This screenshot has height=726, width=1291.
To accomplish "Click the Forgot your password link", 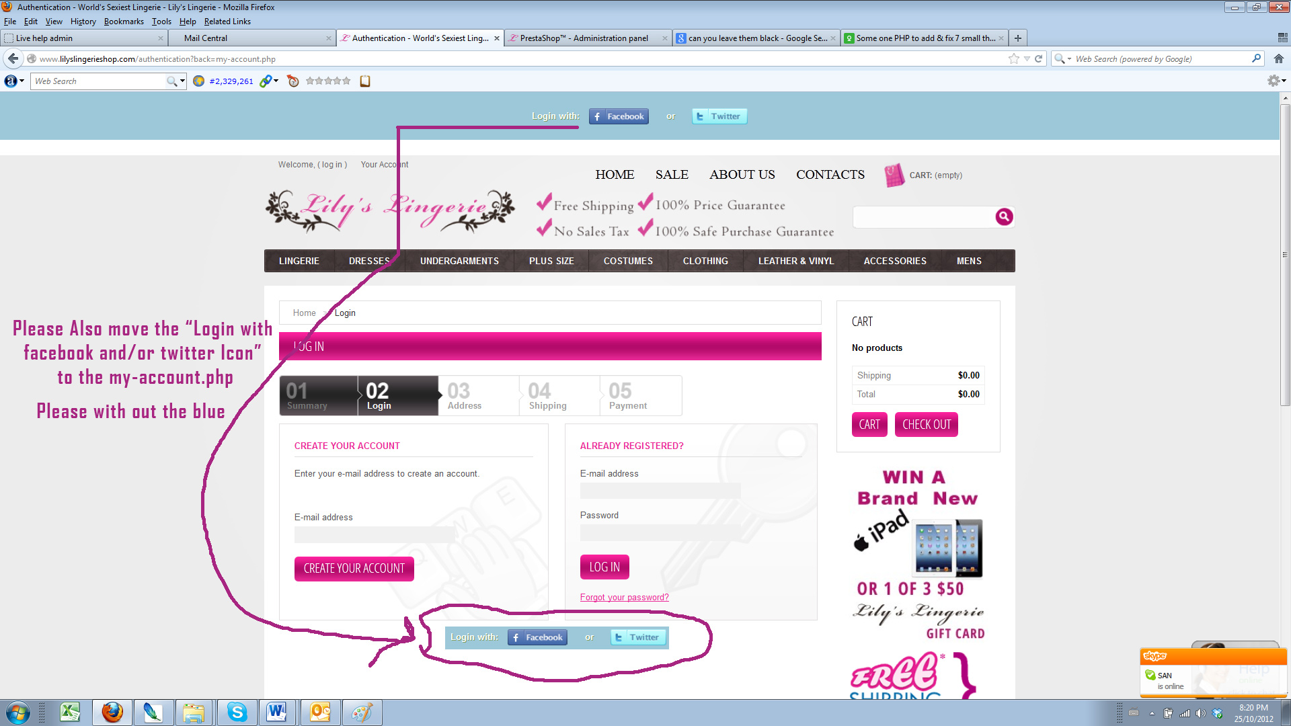I will point(624,598).
